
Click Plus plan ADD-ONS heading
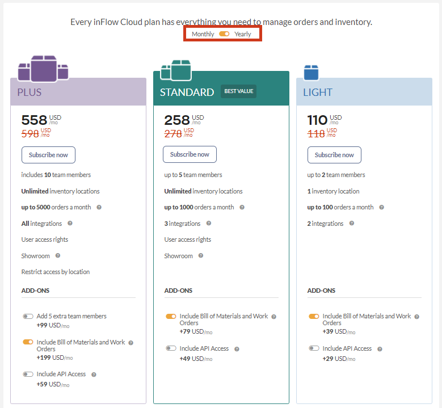pyautogui.click(x=35, y=291)
